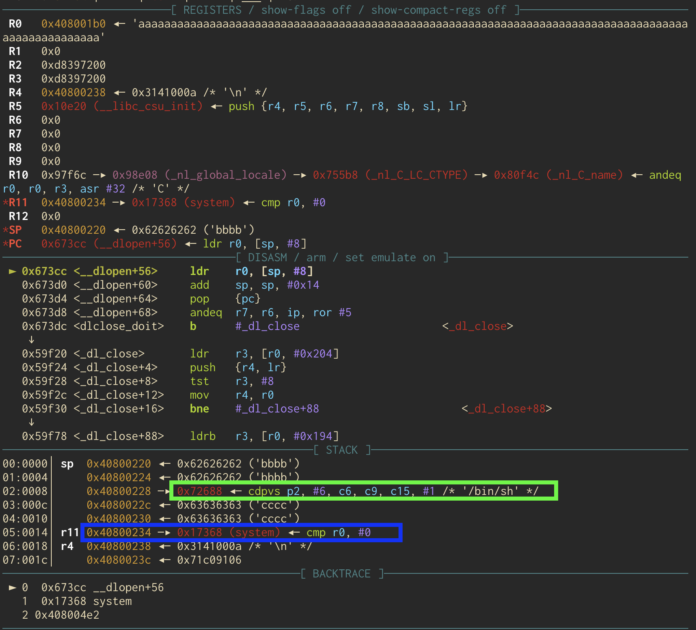The image size is (696, 630).
Task: Click the current-frame arrow marker in BACKTRACE
Action: (12, 588)
